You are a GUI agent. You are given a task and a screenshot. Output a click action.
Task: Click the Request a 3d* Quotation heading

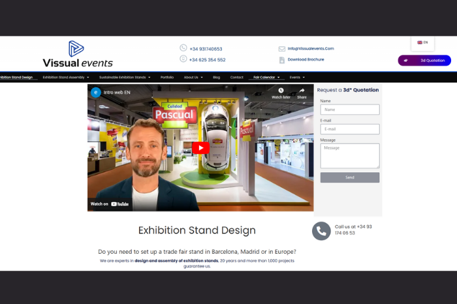coord(348,90)
